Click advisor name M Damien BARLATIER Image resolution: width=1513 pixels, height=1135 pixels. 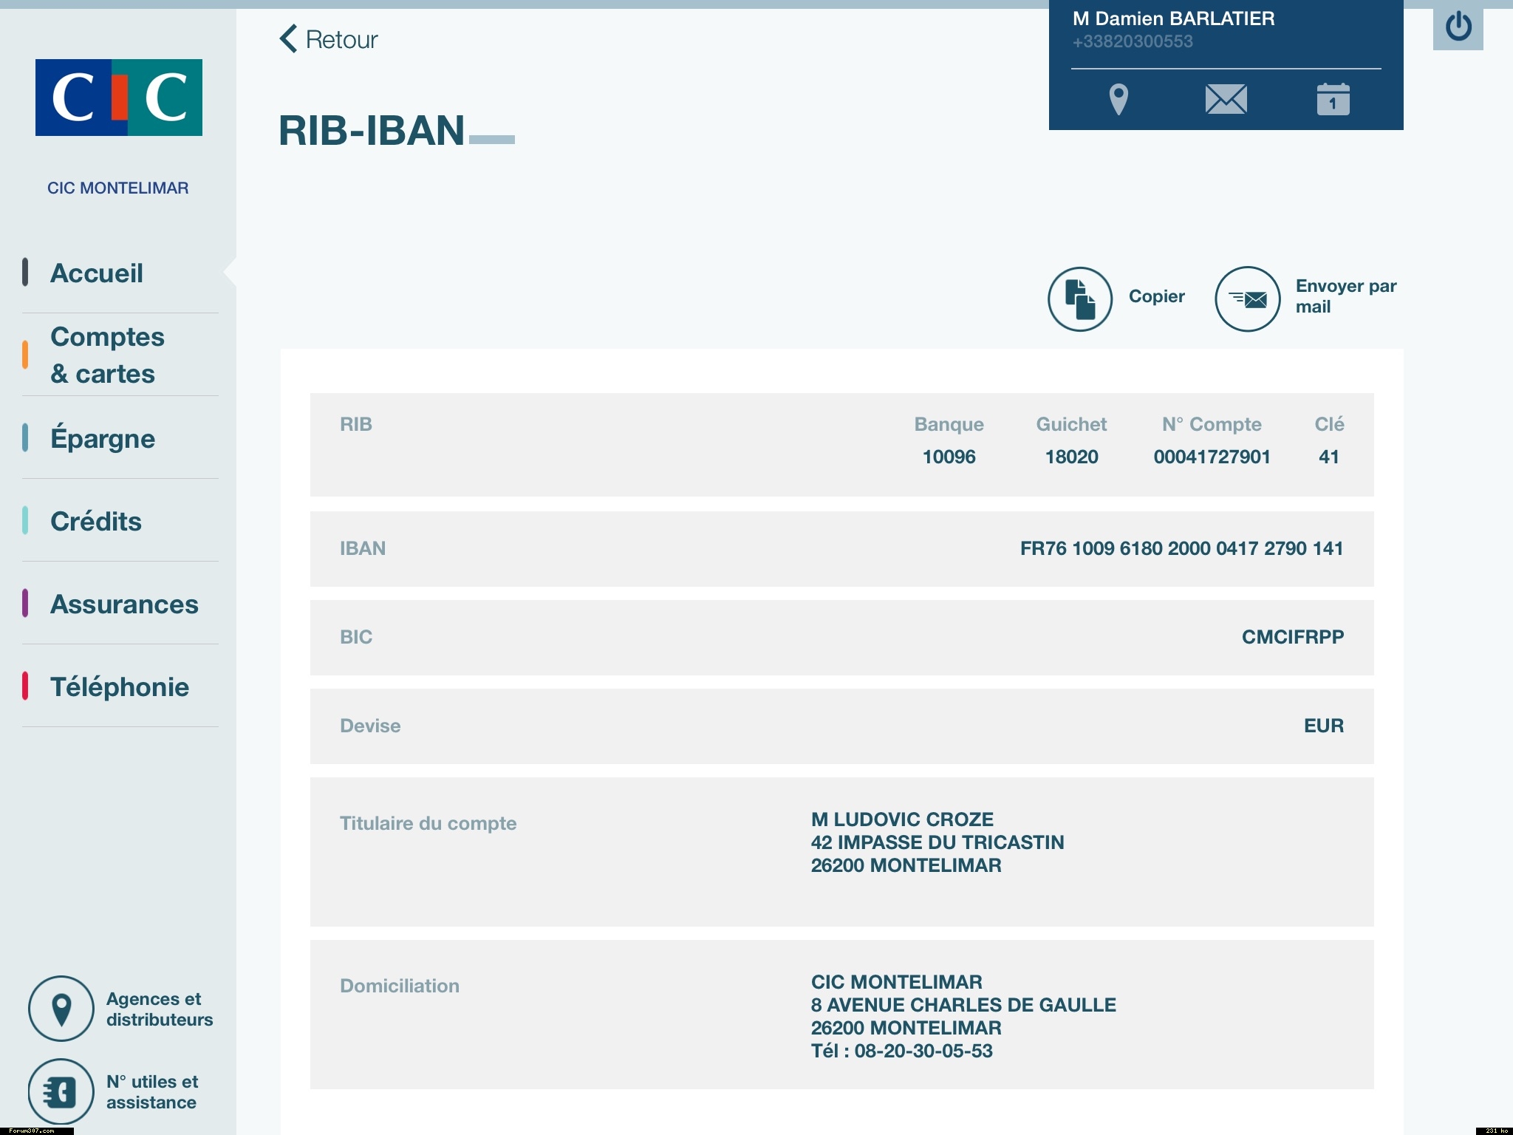[x=1173, y=18]
